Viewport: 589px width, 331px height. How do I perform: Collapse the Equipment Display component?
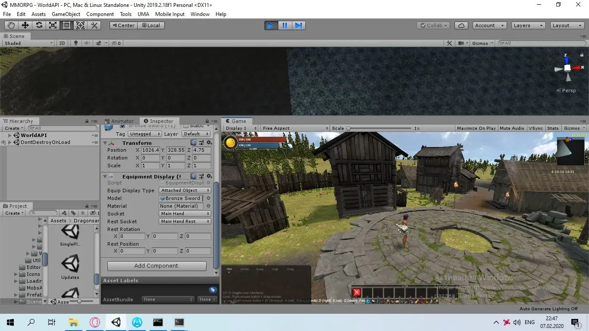[x=105, y=176]
